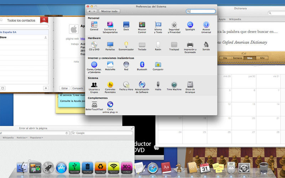Open Controles Parentales preferences
This screenshot has height=178, width=285.
[x=110, y=87]
